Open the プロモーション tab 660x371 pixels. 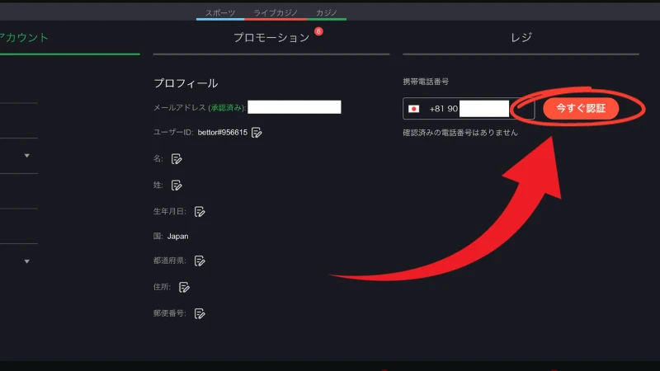[x=271, y=38]
